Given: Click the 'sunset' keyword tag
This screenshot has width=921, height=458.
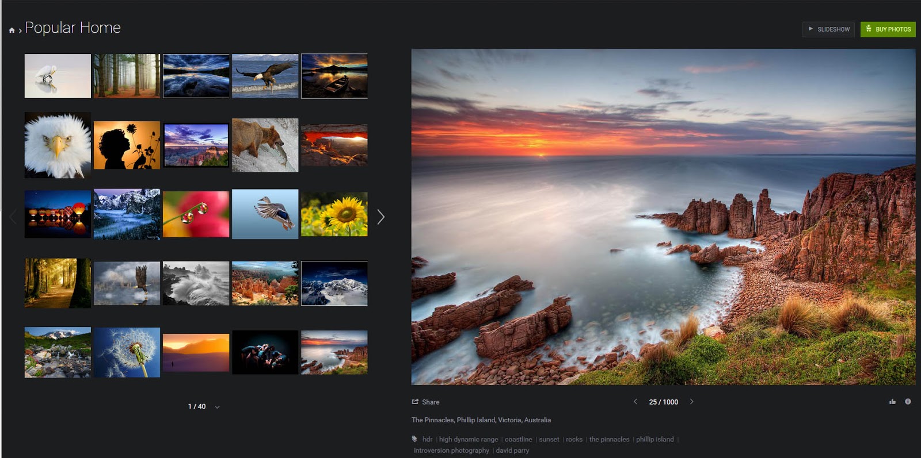Looking at the screenshot, I should click(549, 439).
